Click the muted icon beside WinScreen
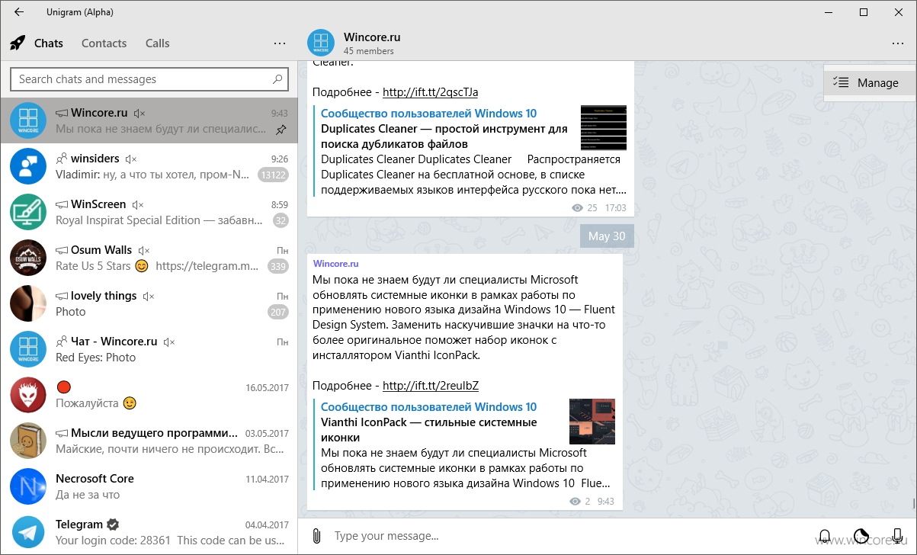Image resolution: width=917 pixels, height=555 pixels. click(x=138, y=204)
